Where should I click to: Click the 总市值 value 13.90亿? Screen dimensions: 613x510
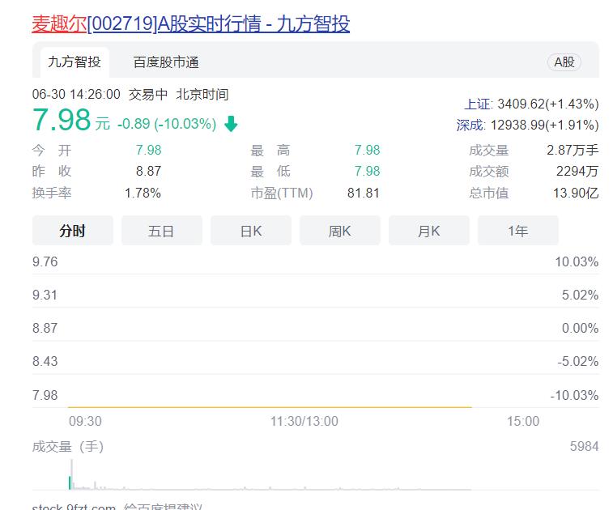click(576, 193)
